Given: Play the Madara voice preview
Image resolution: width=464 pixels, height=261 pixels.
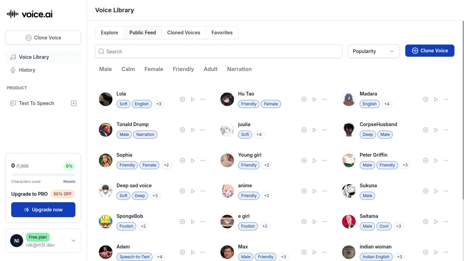Looking at the screenshot, I should click(x=436, y=99).
